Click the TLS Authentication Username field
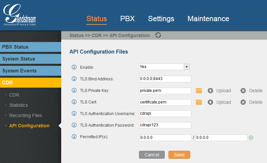The width and height of the screenshot is (267, 163). 165,114
